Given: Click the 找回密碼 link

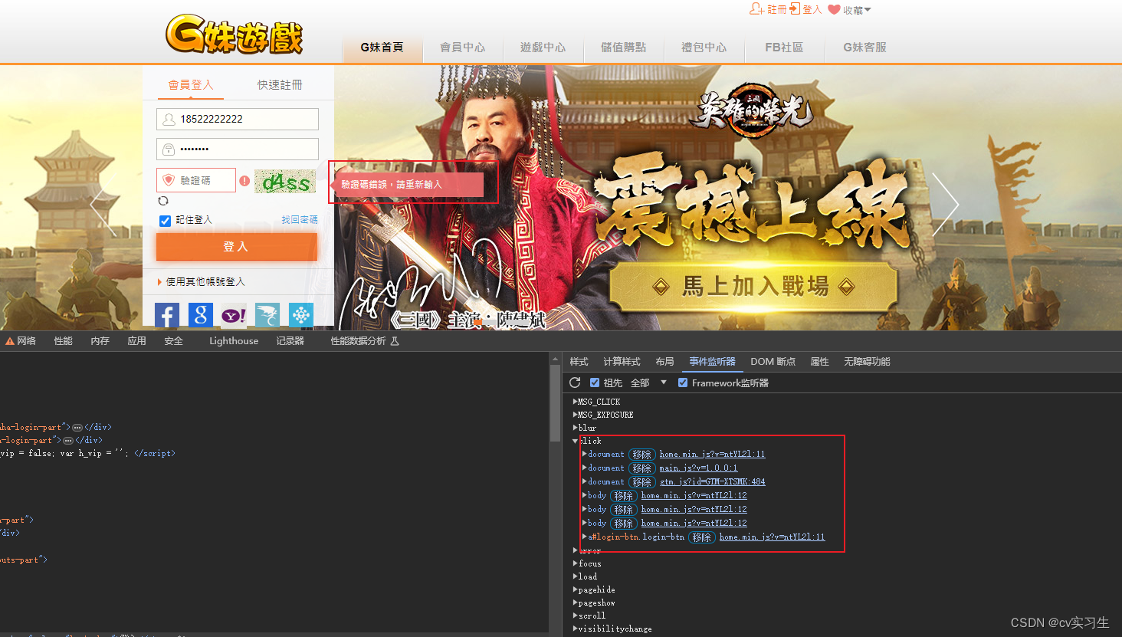Looking at the screenshot, I should coord(300,220).
